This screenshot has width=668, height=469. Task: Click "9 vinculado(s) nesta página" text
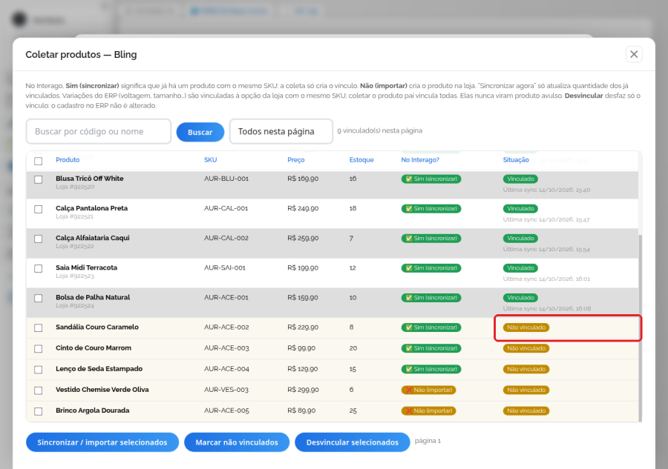[379, 130]
